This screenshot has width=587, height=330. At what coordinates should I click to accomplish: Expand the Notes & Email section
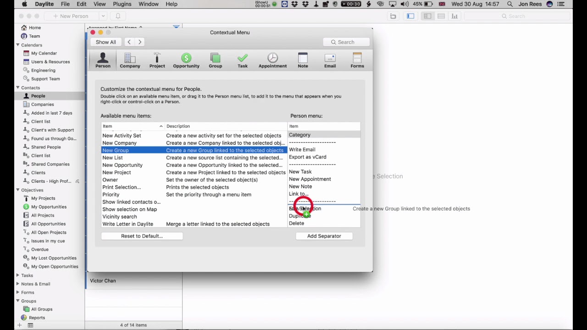coord(17,284)
